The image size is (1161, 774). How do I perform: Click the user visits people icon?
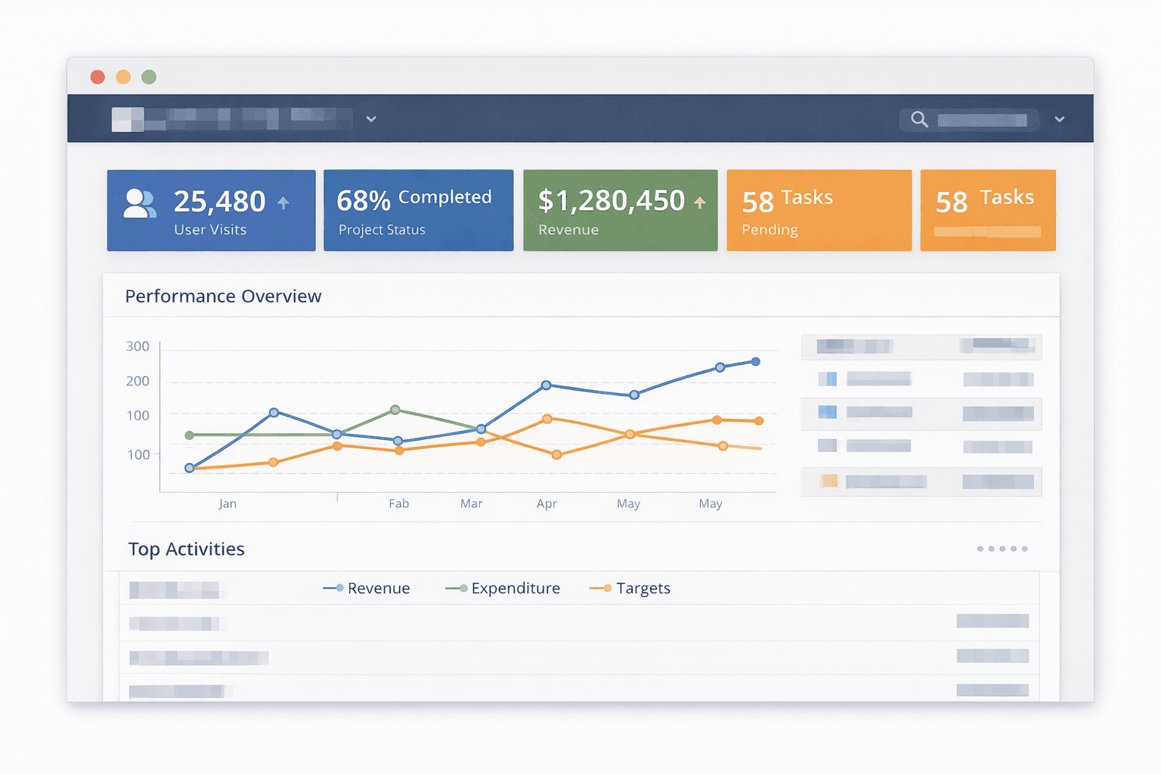140,204
